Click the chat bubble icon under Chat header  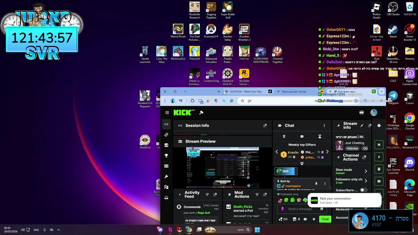coord(302,136)
